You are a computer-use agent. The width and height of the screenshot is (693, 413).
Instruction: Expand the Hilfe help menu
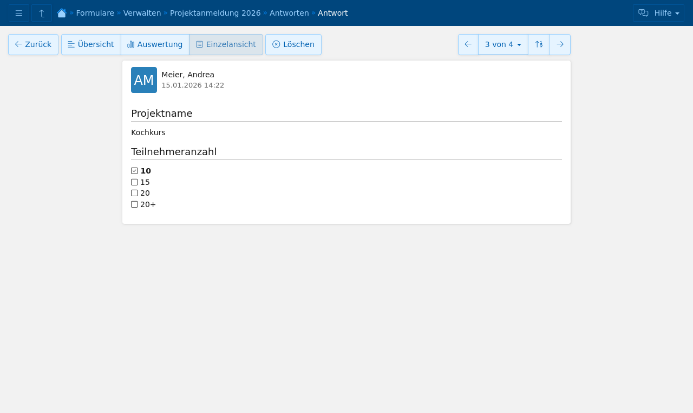[x=658, y=13]
